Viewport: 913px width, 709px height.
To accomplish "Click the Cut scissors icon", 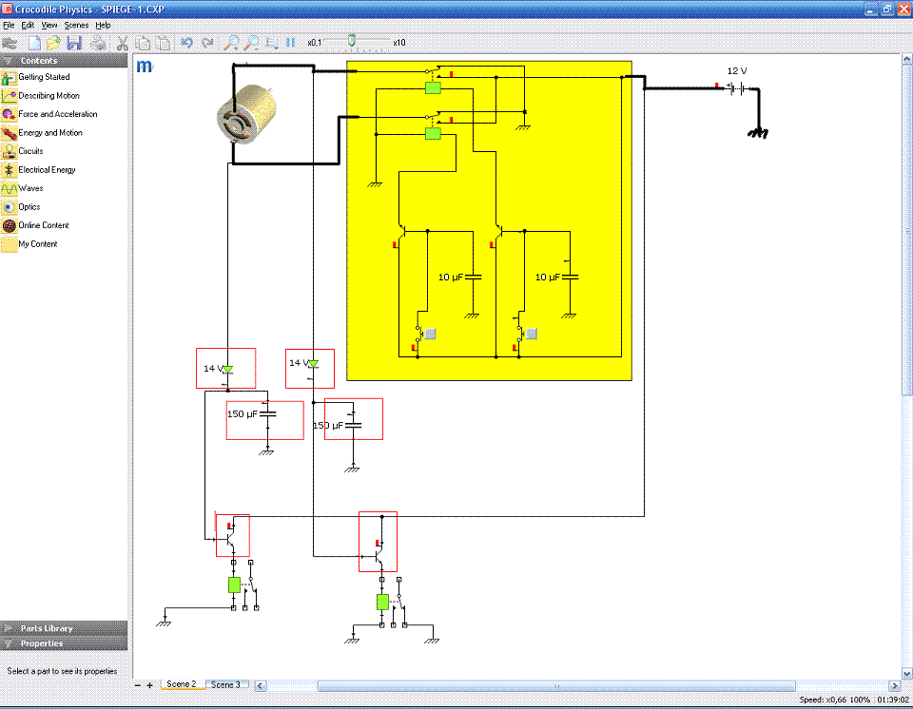I will click(x=123, y=43).
